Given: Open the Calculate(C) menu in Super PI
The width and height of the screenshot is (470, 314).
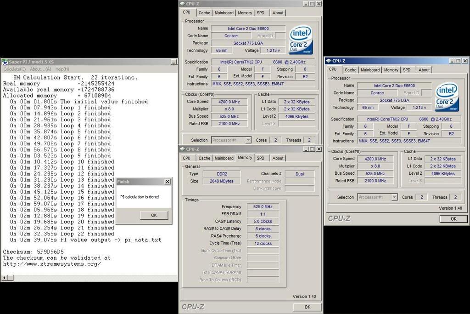Looking at the screenshot, I should (15, 69).
